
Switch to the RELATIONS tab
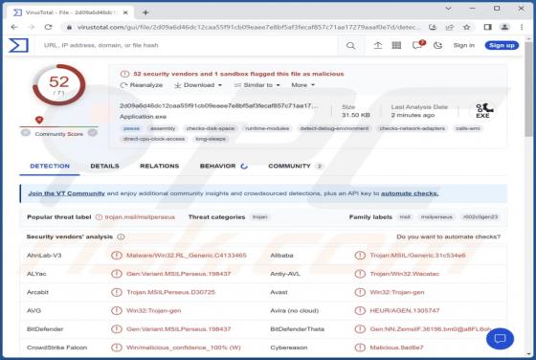pyautogui.click(x=159, y=166)
